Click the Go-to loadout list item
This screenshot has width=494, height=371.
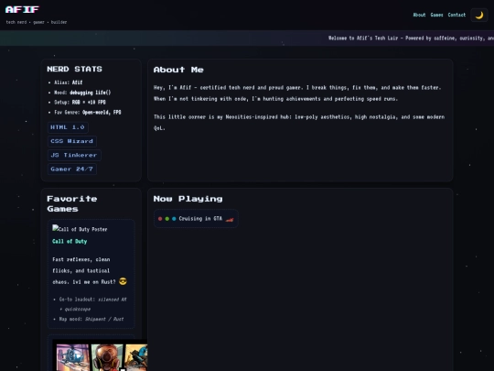point(93,304)
